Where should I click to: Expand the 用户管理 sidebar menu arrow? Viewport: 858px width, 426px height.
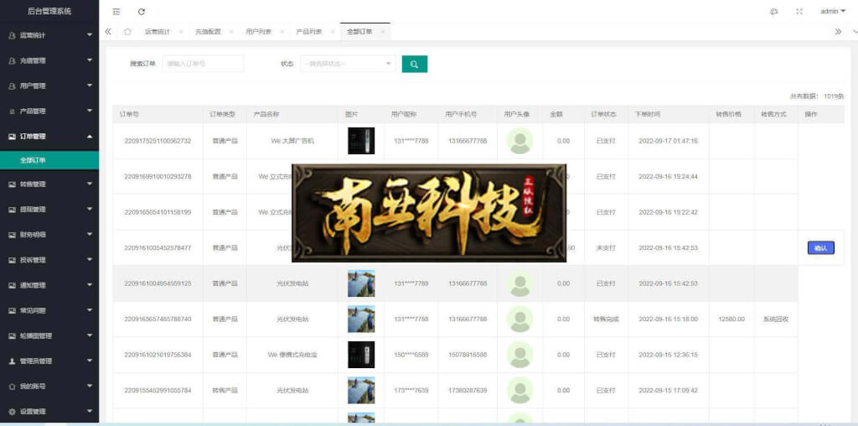tap(90, 86)
